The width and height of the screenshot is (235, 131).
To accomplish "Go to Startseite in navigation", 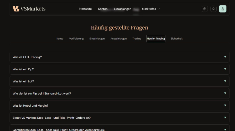I will [85, 9].
